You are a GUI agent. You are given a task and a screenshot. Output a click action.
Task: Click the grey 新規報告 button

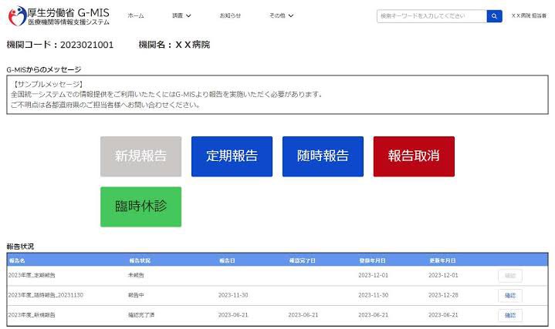(141, 156)
